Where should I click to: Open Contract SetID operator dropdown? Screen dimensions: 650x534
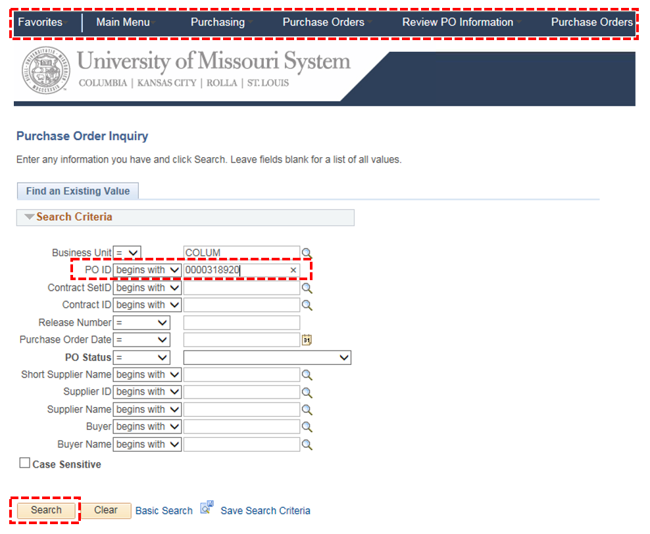147,287
